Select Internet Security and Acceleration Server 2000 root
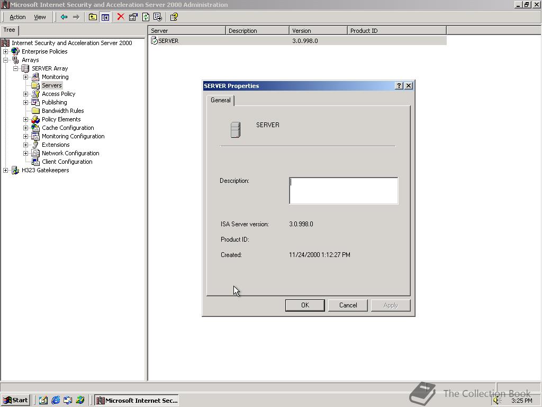 [x=72, y=43]
